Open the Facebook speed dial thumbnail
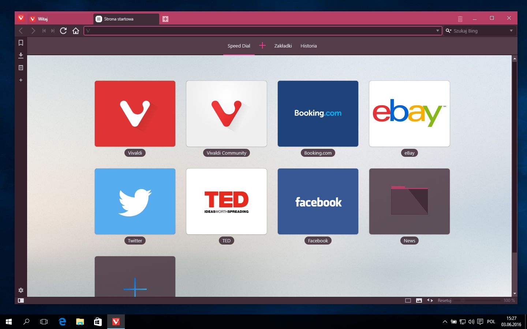Screen dimensions: 527x329 click(318, 201)
